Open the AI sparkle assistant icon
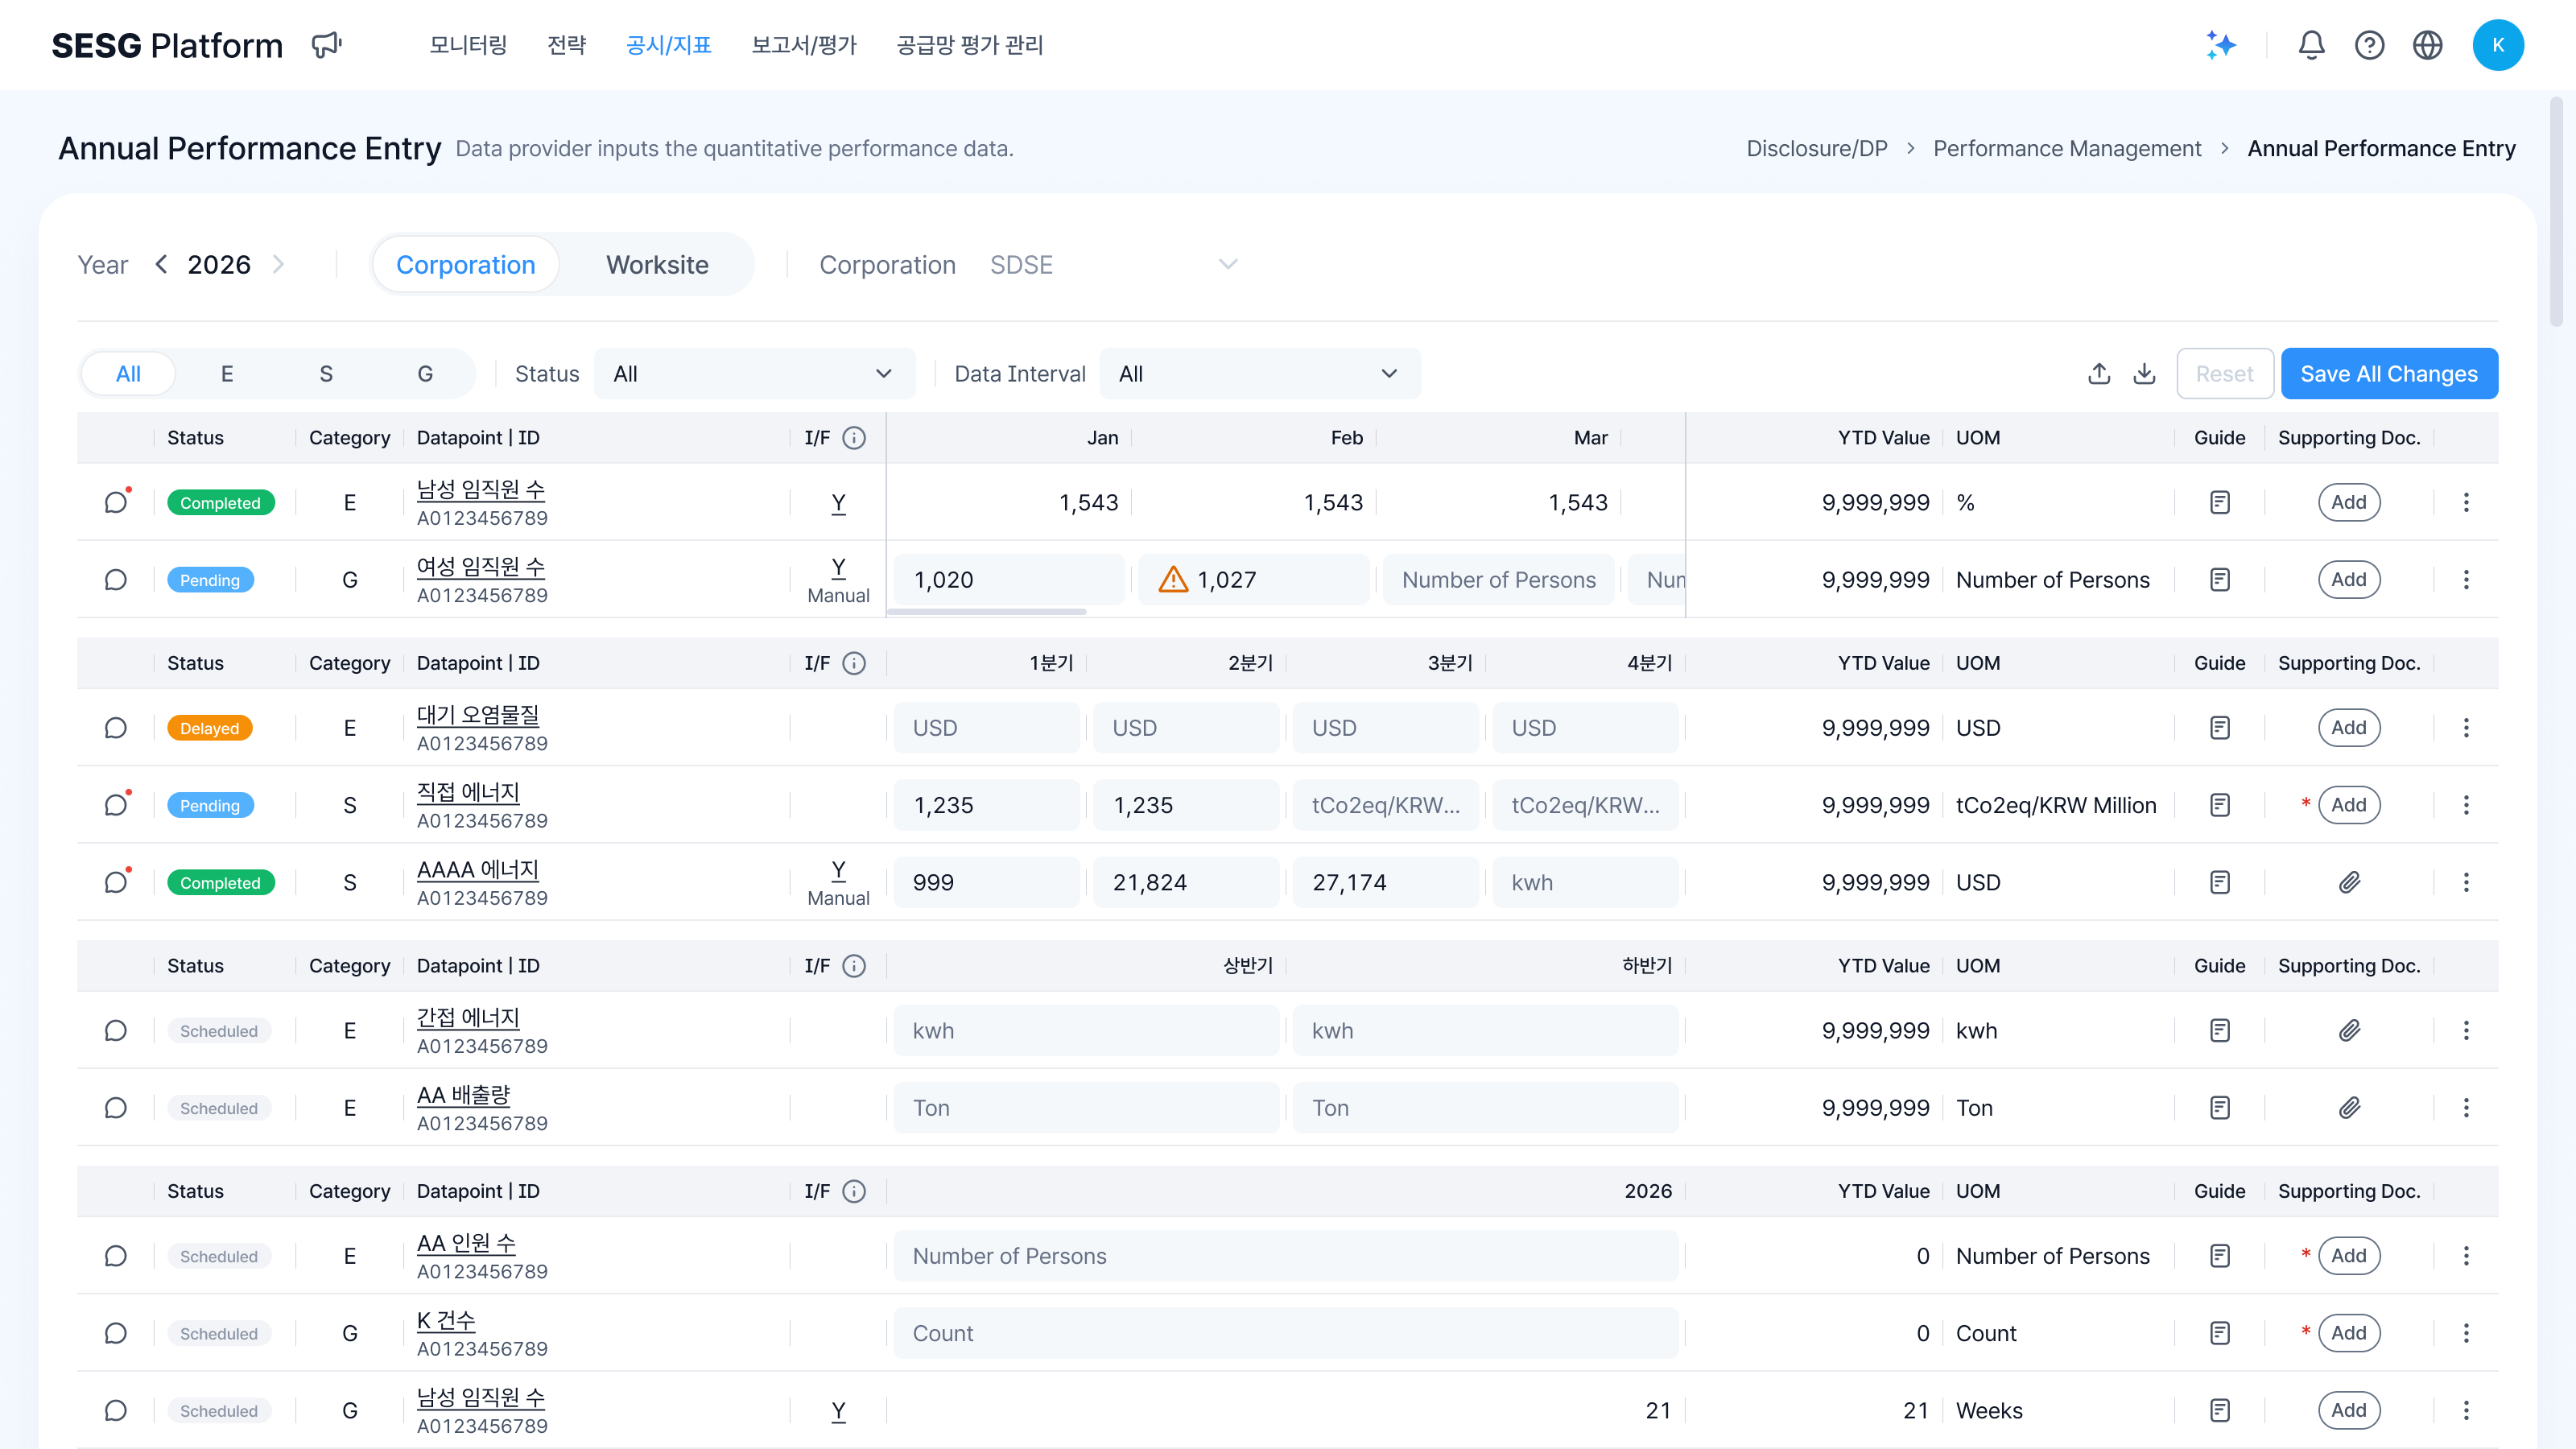This screenshot has width=2576, height=1449. (2221, 45)
